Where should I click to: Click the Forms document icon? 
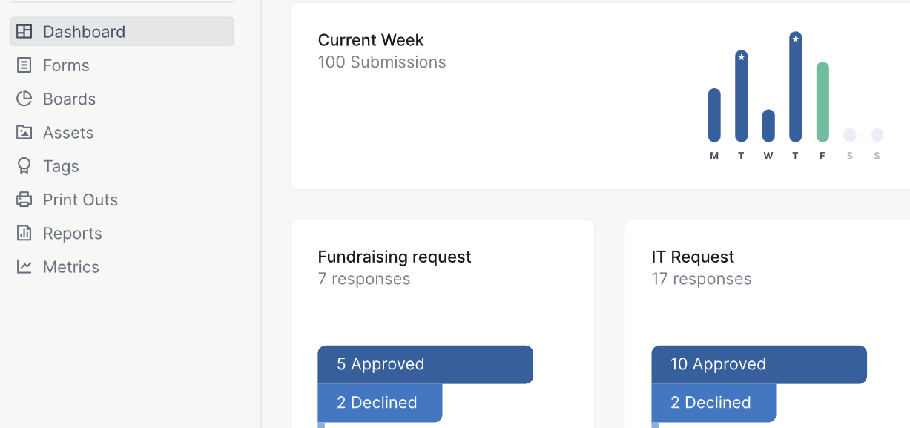click(24, 65)
